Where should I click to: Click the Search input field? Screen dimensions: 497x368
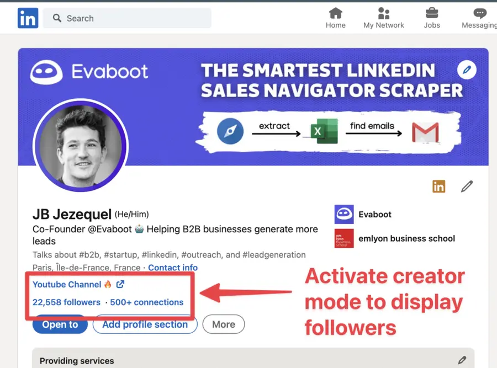pos(127,18)
